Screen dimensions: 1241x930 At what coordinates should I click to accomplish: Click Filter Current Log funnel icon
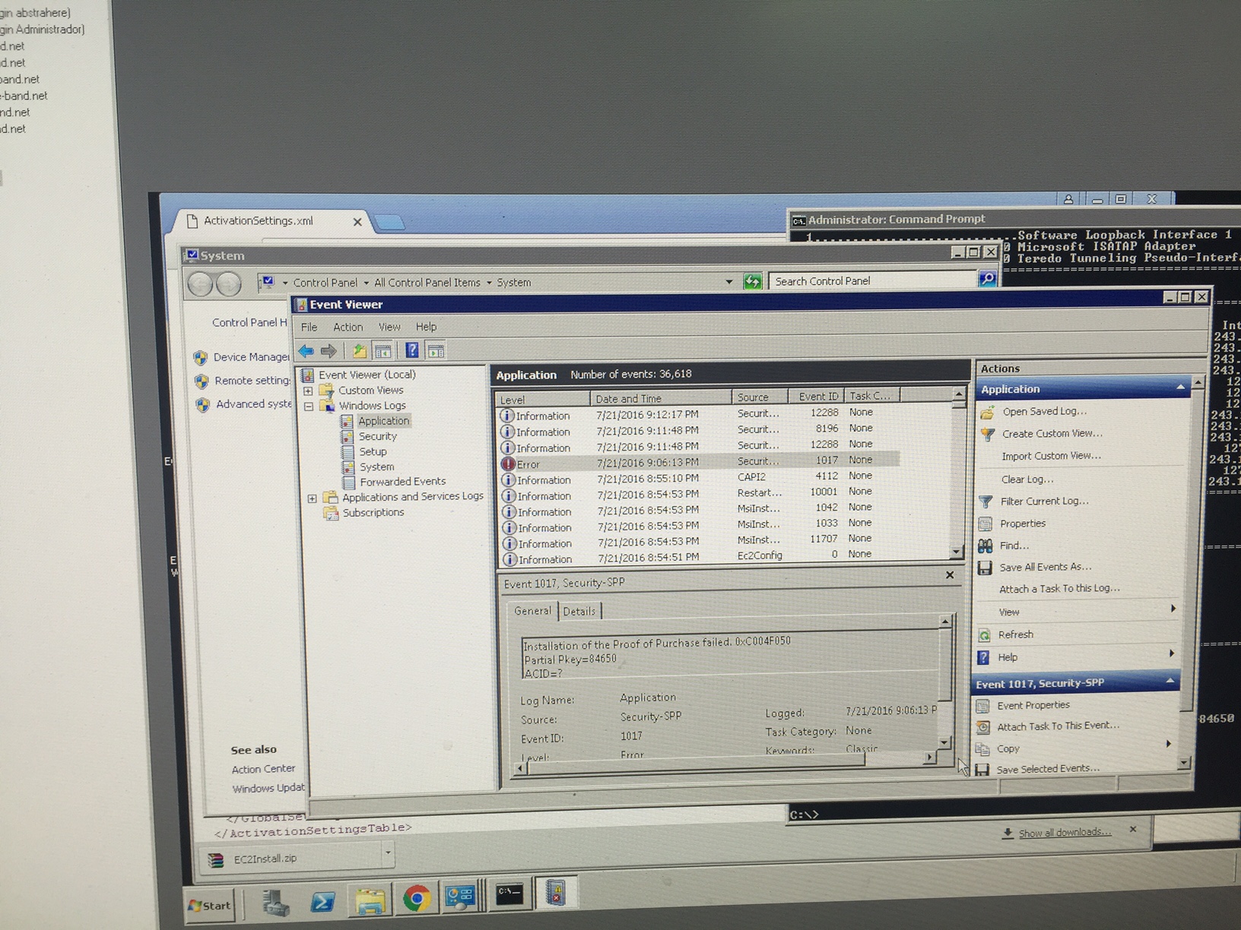pos(985,501)
